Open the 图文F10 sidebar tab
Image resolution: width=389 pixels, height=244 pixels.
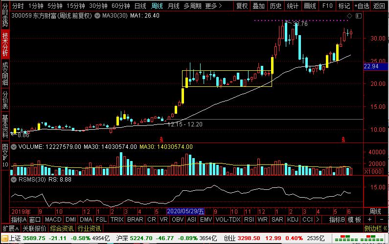[x=5, y=155]
